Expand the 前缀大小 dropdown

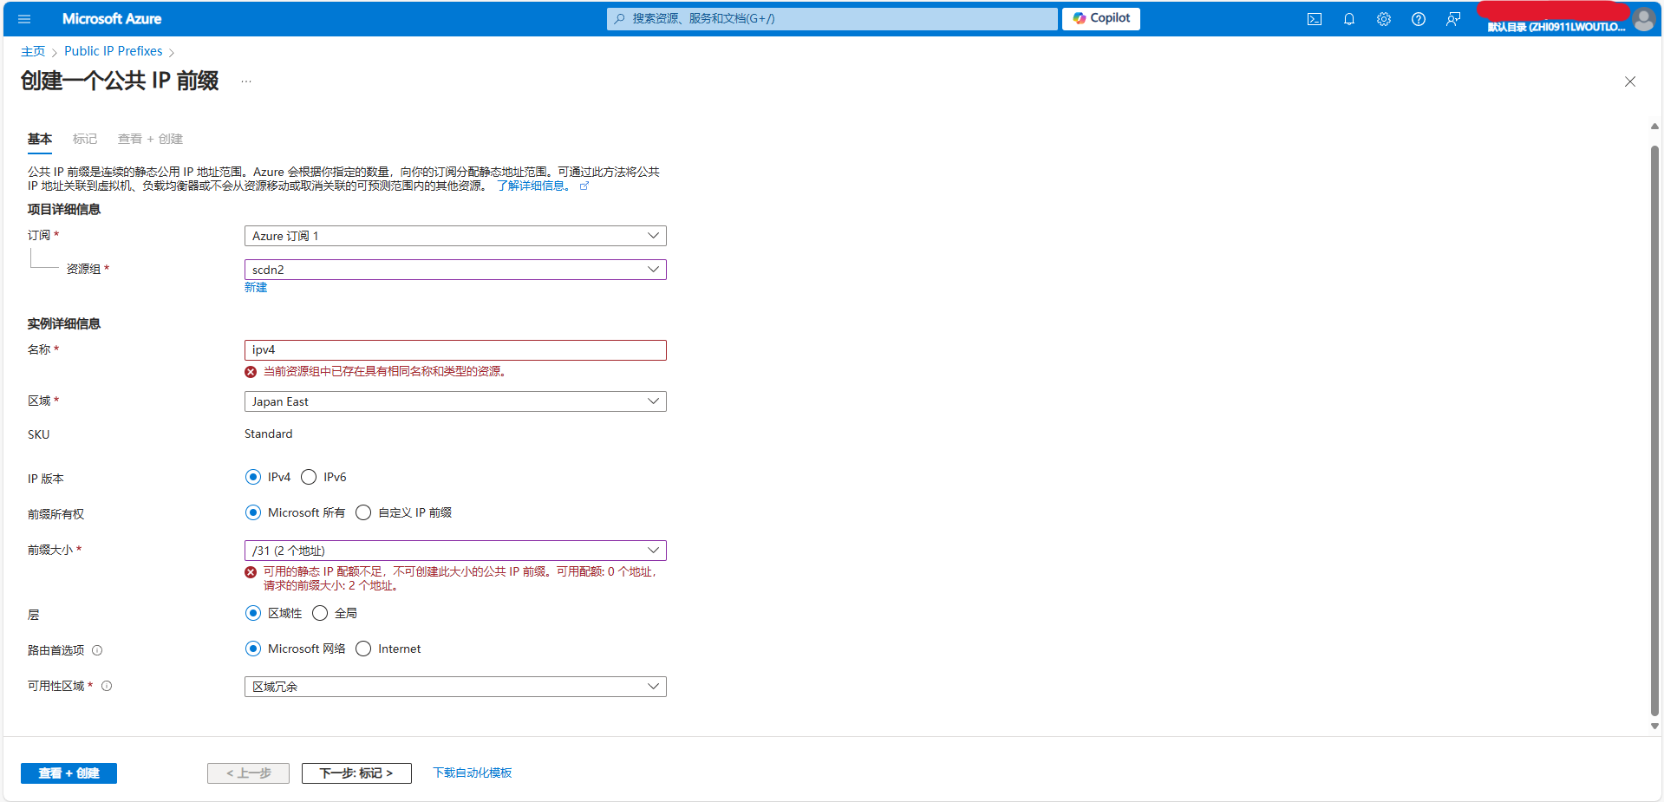[455, 551]
